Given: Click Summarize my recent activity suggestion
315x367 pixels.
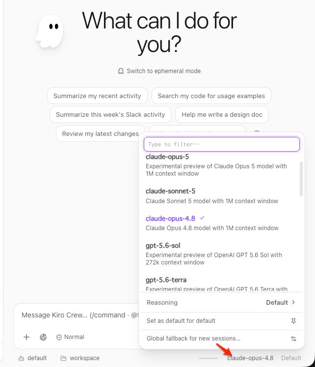Looking at the screenshot, I should 97,96.
